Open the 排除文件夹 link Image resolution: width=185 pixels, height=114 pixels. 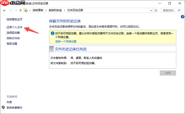(x=13, y=38)
